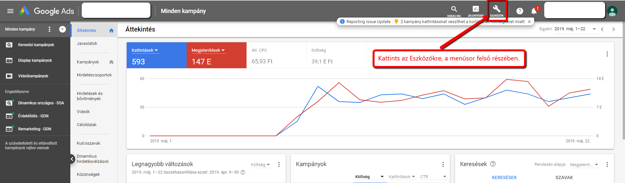Open chart card three-dot options
The height and width of the screenshot is (183, 625).
coord(607,54)
